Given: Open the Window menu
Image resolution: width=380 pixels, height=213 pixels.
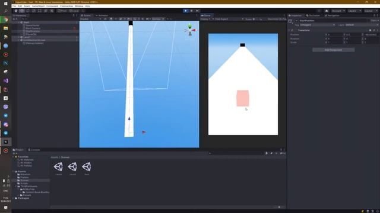Looking at the screenshot, I should pyautogui.click(x=79, y=6).
